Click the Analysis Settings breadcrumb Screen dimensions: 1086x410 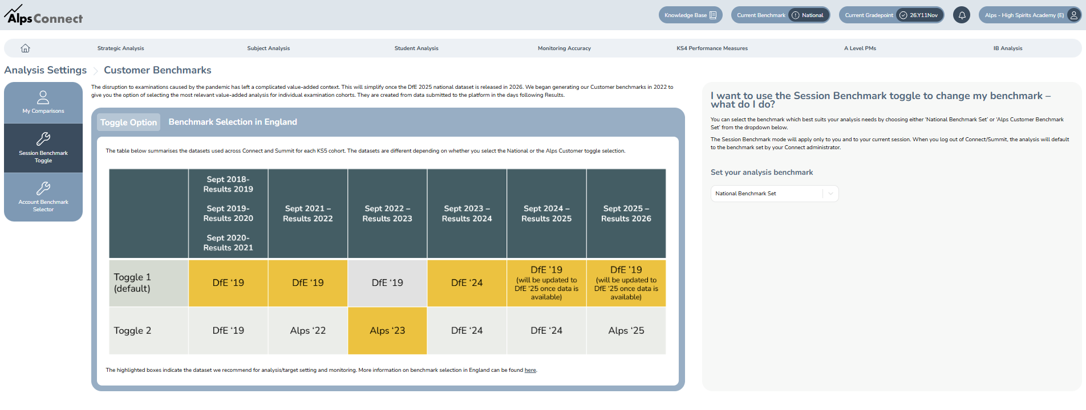[46, 70]
